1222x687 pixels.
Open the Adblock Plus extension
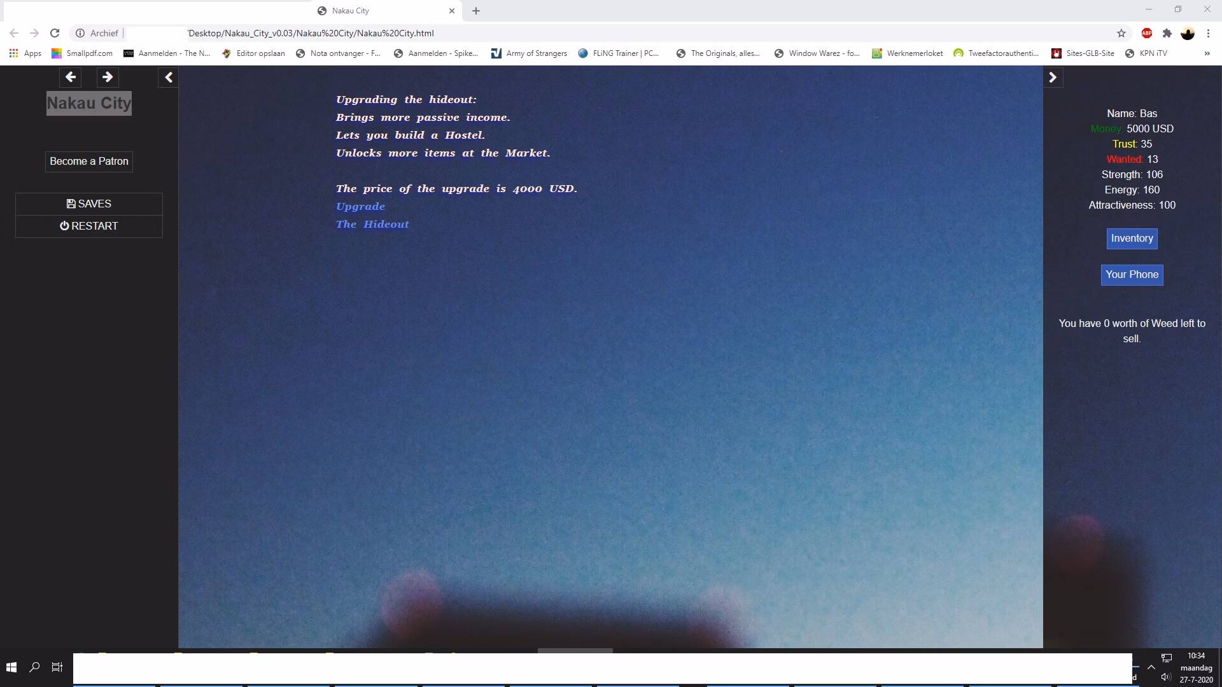click(1147, 33)
